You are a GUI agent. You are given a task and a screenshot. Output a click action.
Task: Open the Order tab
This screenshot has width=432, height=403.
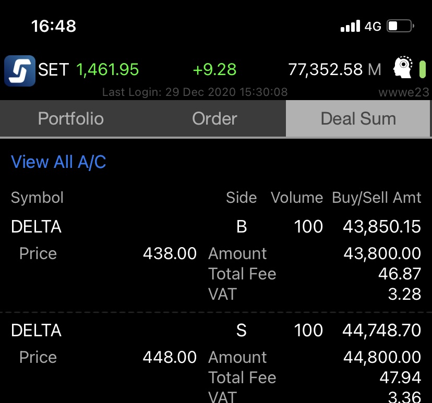pyautogui.click(x=214, y=119)
